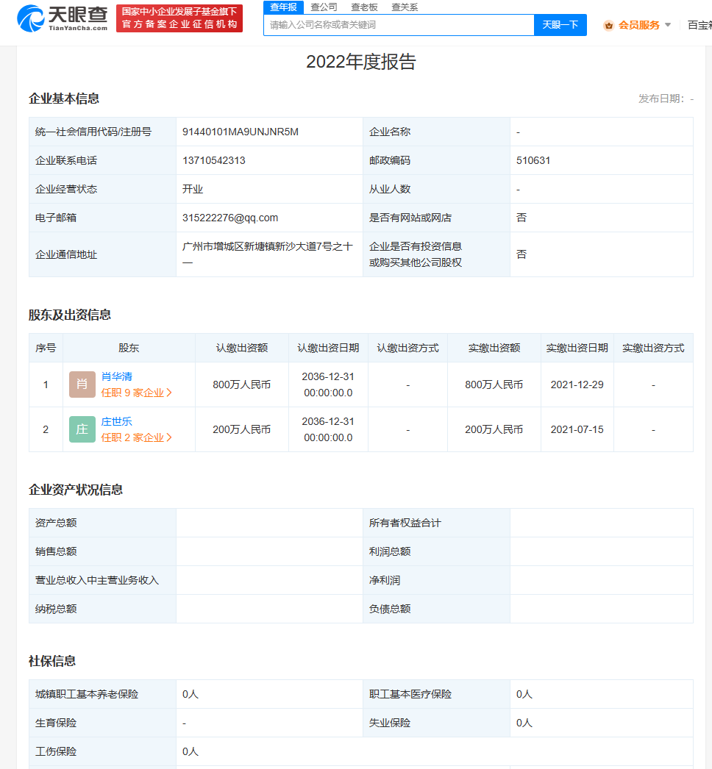This screenshot has width=712, height=769.
Task: Switch to the 查关系 tab
Action: click(405, 7)
